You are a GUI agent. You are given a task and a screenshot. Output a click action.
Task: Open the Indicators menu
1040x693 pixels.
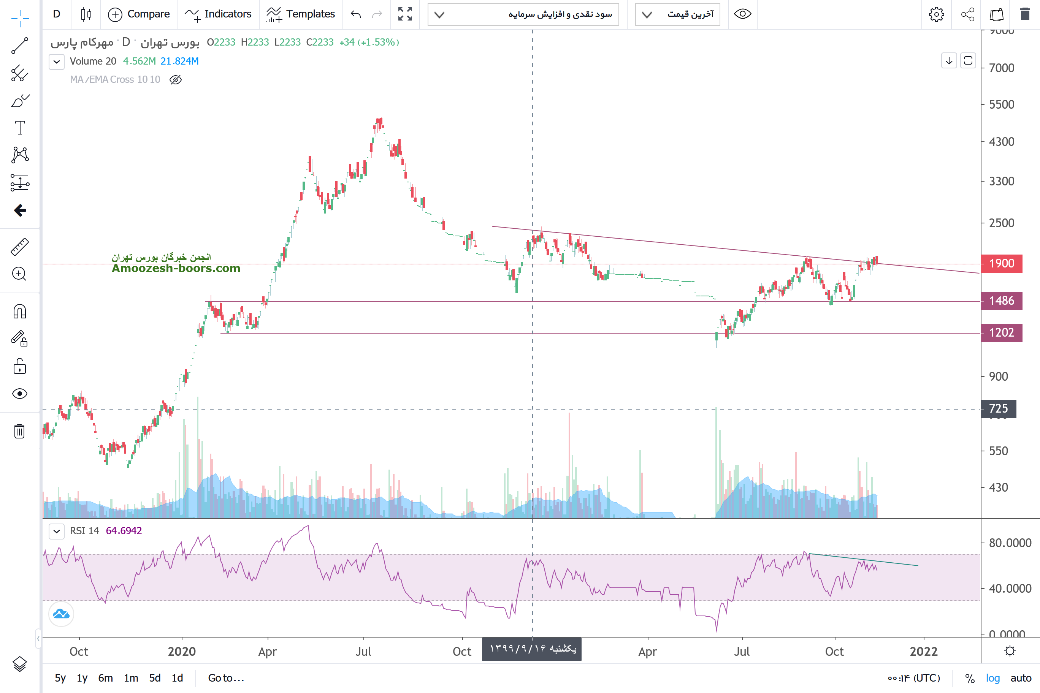coord(218,14)
